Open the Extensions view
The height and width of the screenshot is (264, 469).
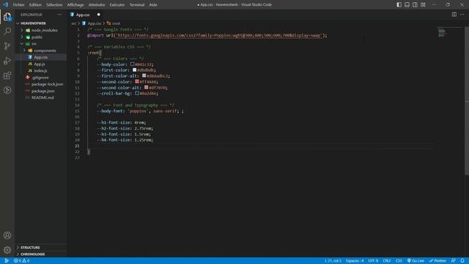click(7, 76)
